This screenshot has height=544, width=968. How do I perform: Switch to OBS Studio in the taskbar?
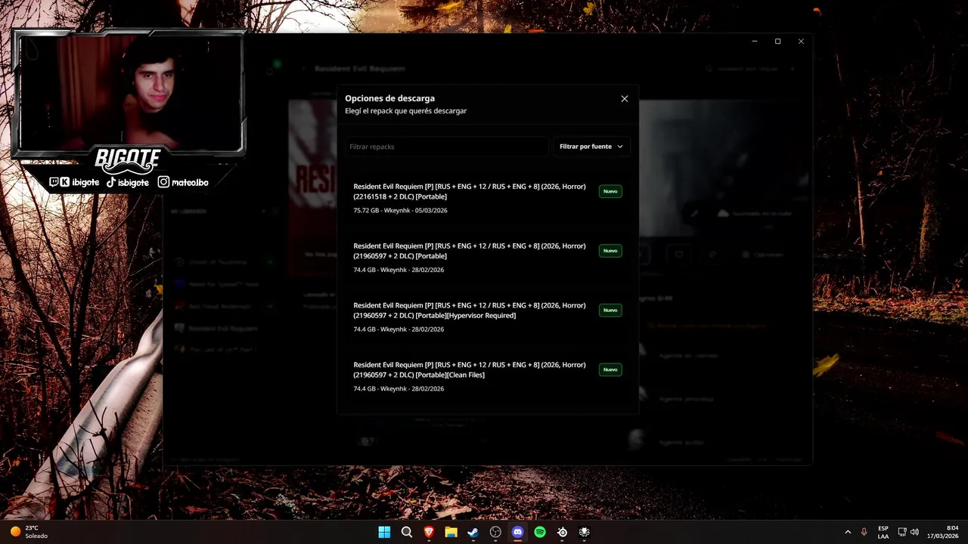pyautogui.click(x=495, y=532)
